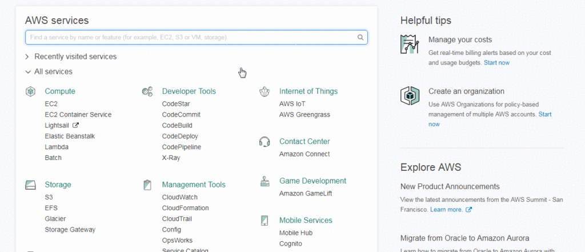The image size is (585, 252).
Task: Open S3 service
Action: [49, 197]
